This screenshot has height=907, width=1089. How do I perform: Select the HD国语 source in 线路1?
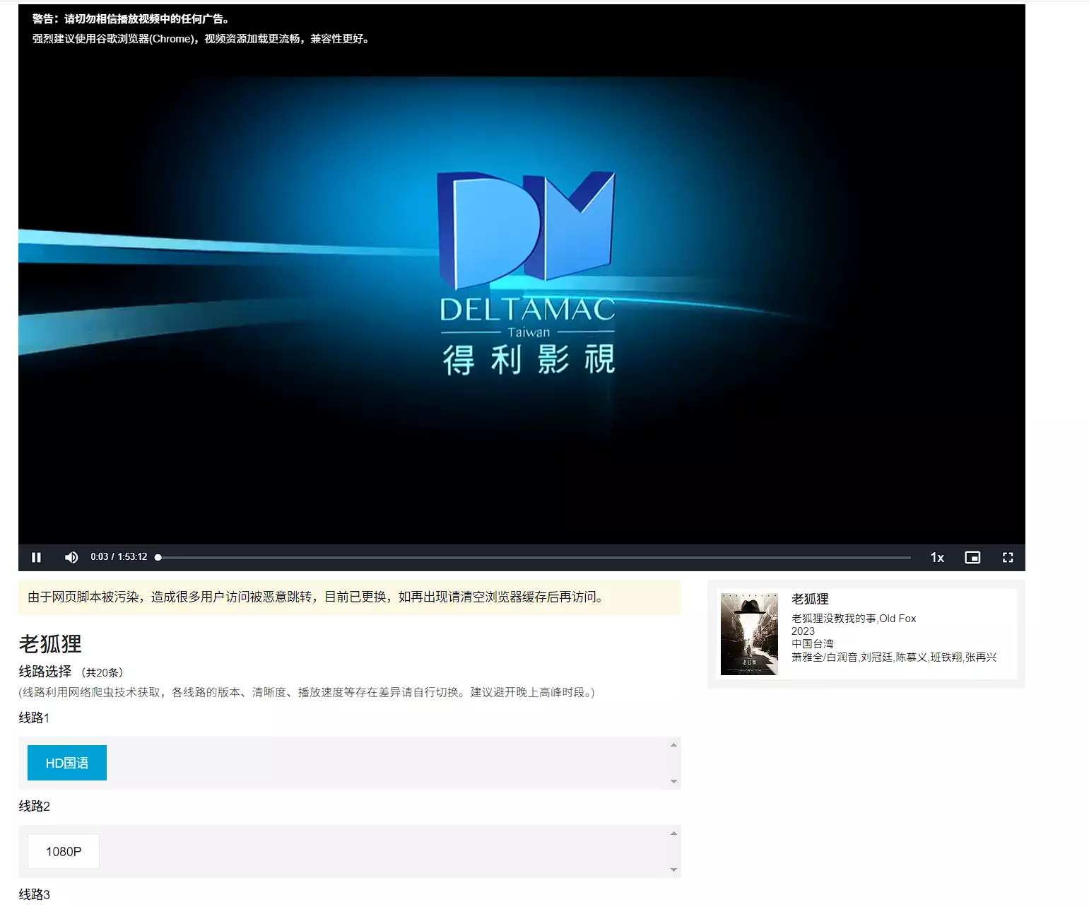point(67,763)
